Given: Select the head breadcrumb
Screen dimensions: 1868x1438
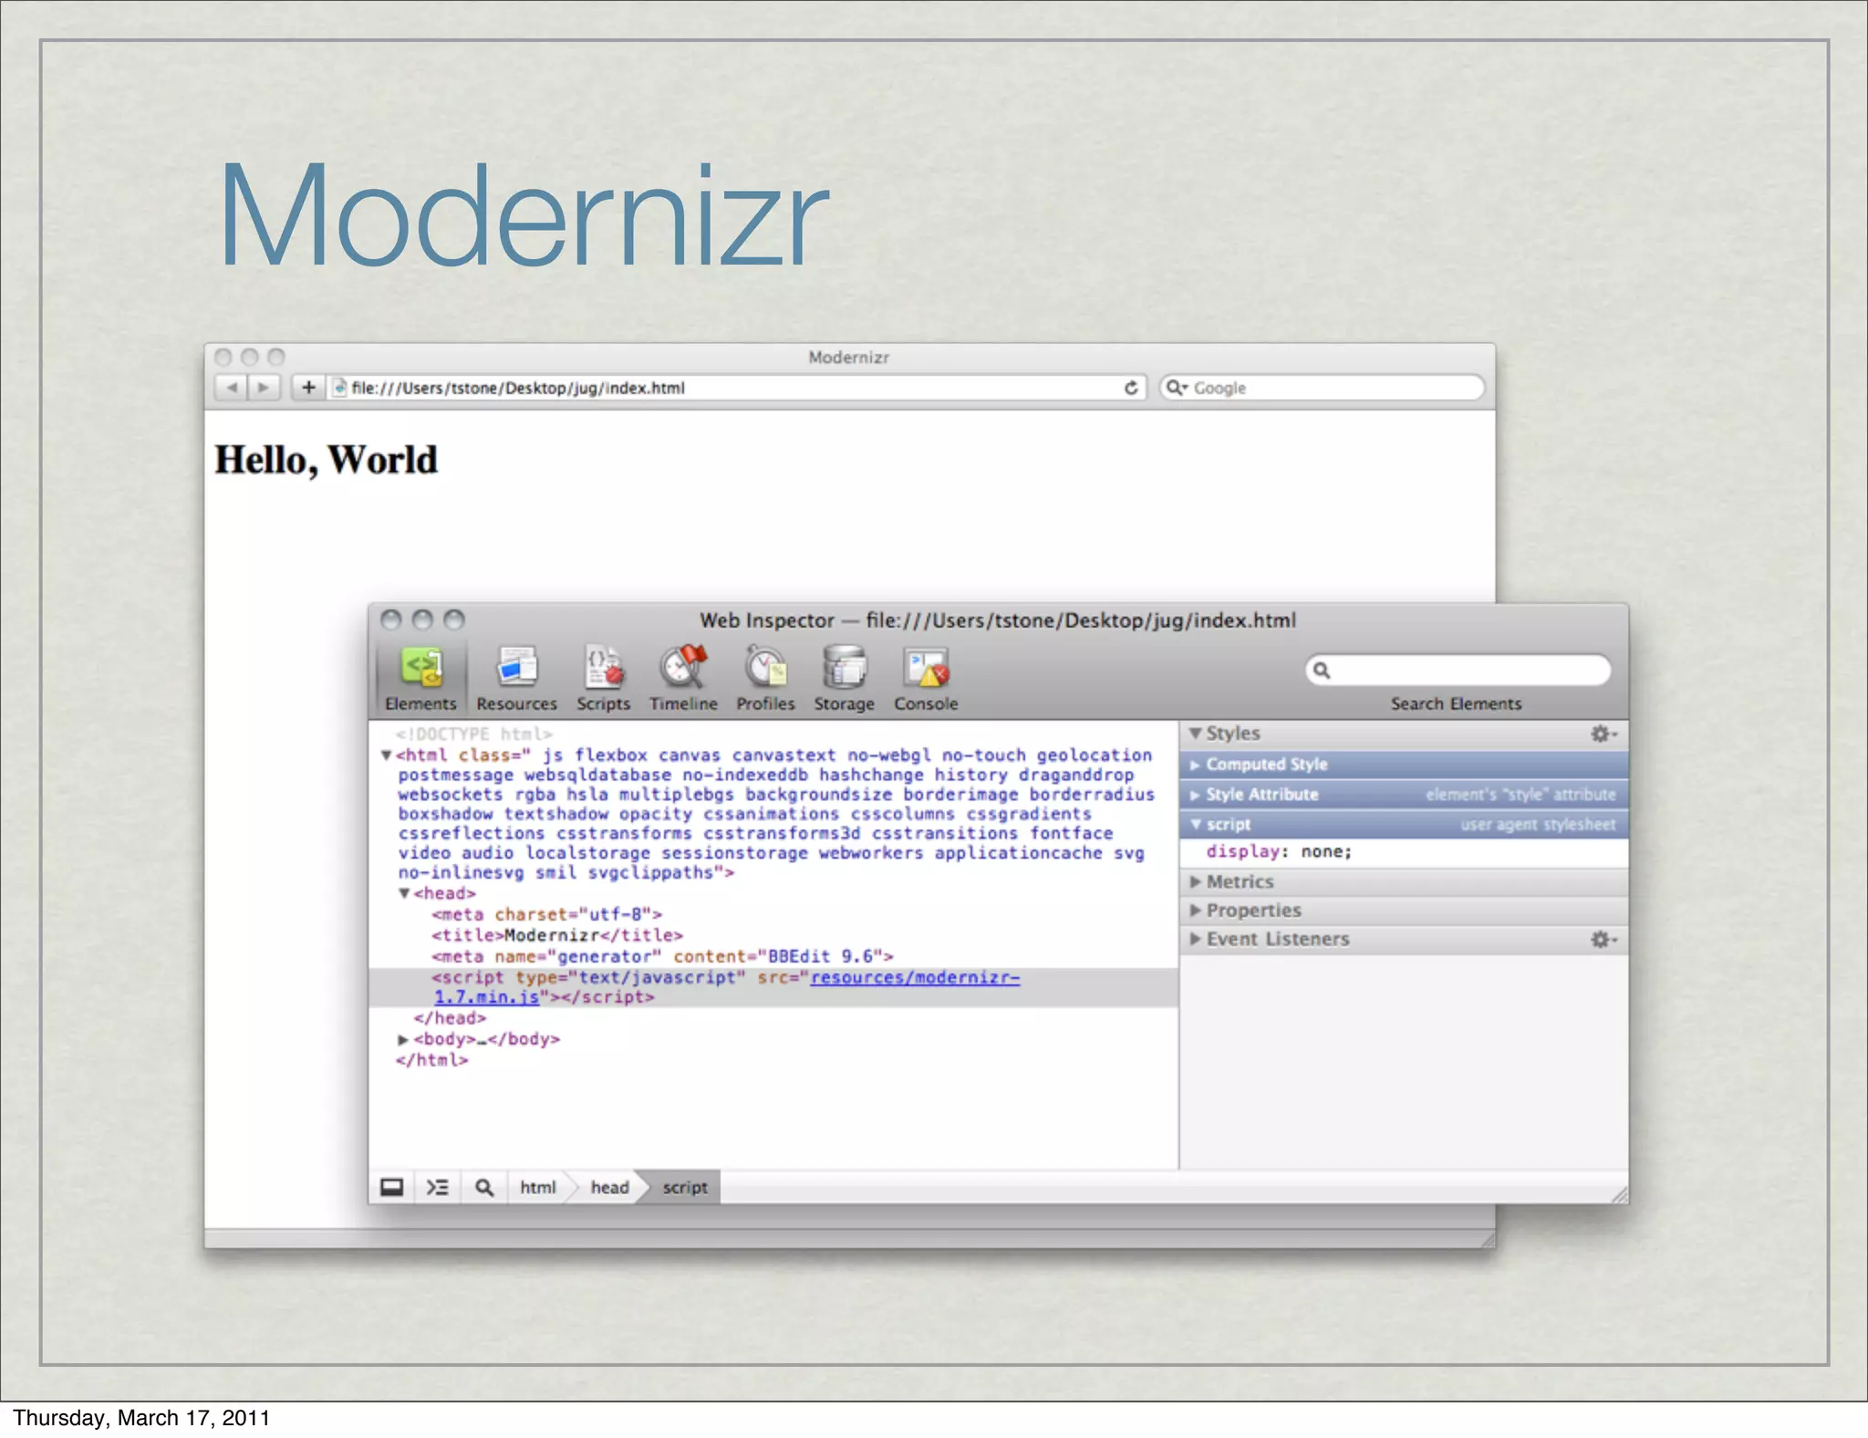Looking at the screenshot, I should click(x=609, y=1187).
